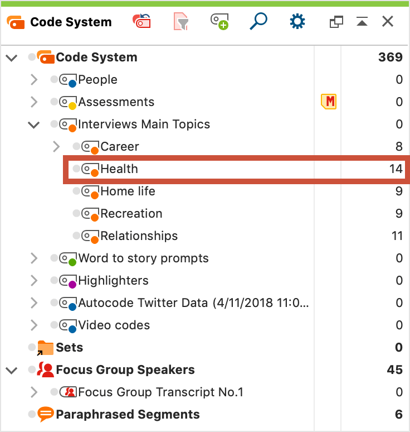The height and width of the screenshot is (432, 410).
Task: Select the Paraphrased Segments label
Action: pyautogui.click(x=128, y=414)
